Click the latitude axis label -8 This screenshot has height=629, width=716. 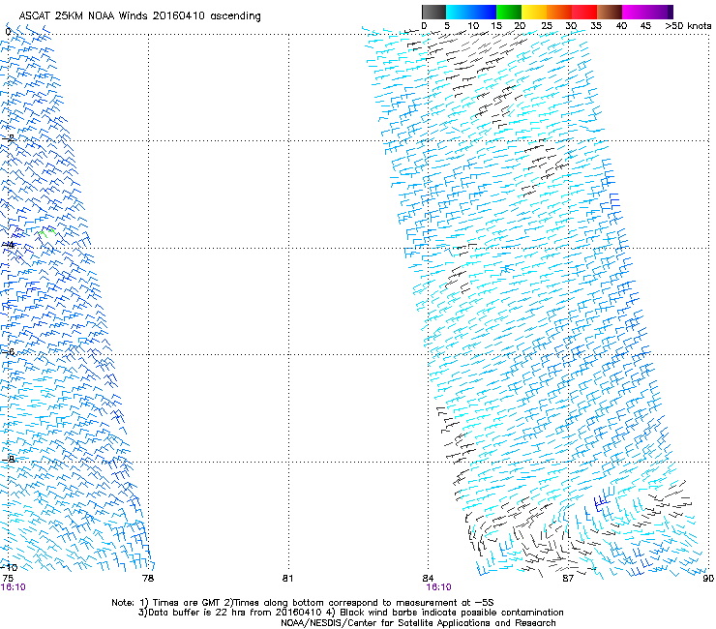[8, 459]
